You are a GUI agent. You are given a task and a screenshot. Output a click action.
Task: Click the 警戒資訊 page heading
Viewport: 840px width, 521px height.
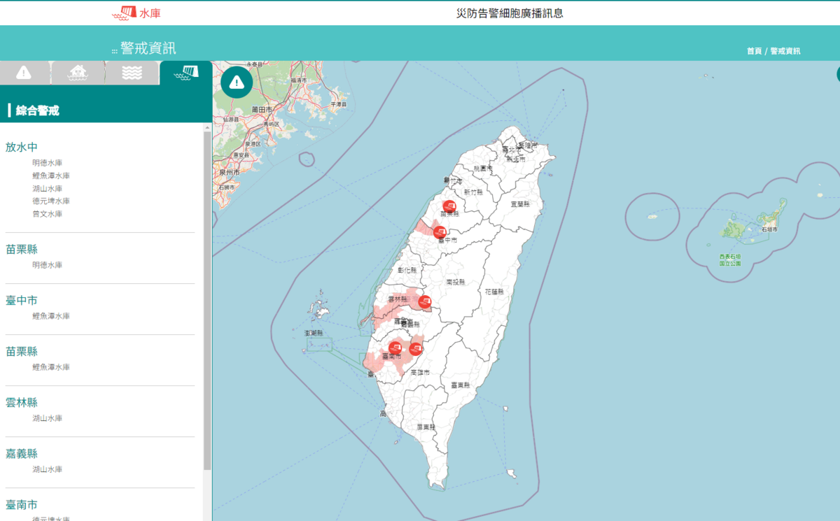click(x=148, y=48)
